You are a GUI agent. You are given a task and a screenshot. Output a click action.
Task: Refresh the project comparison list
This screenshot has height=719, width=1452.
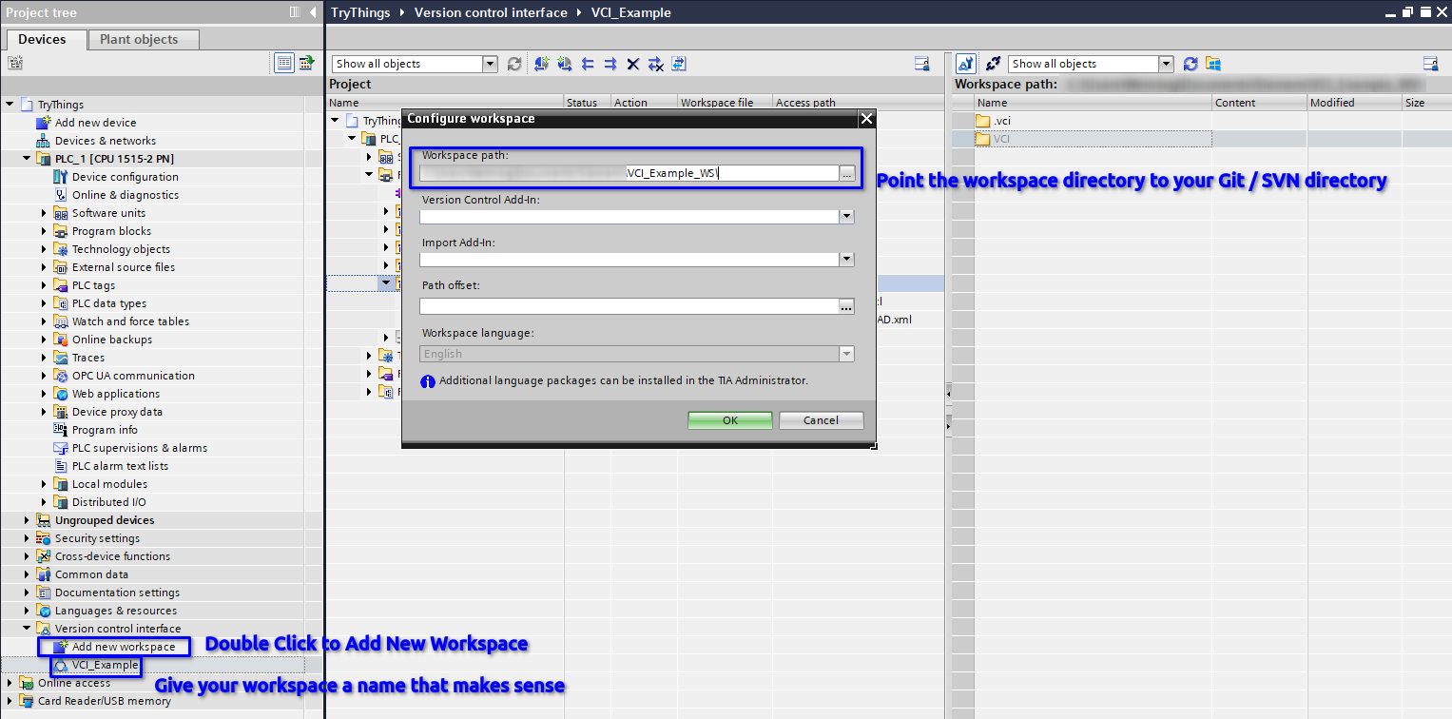pos(515,64)
